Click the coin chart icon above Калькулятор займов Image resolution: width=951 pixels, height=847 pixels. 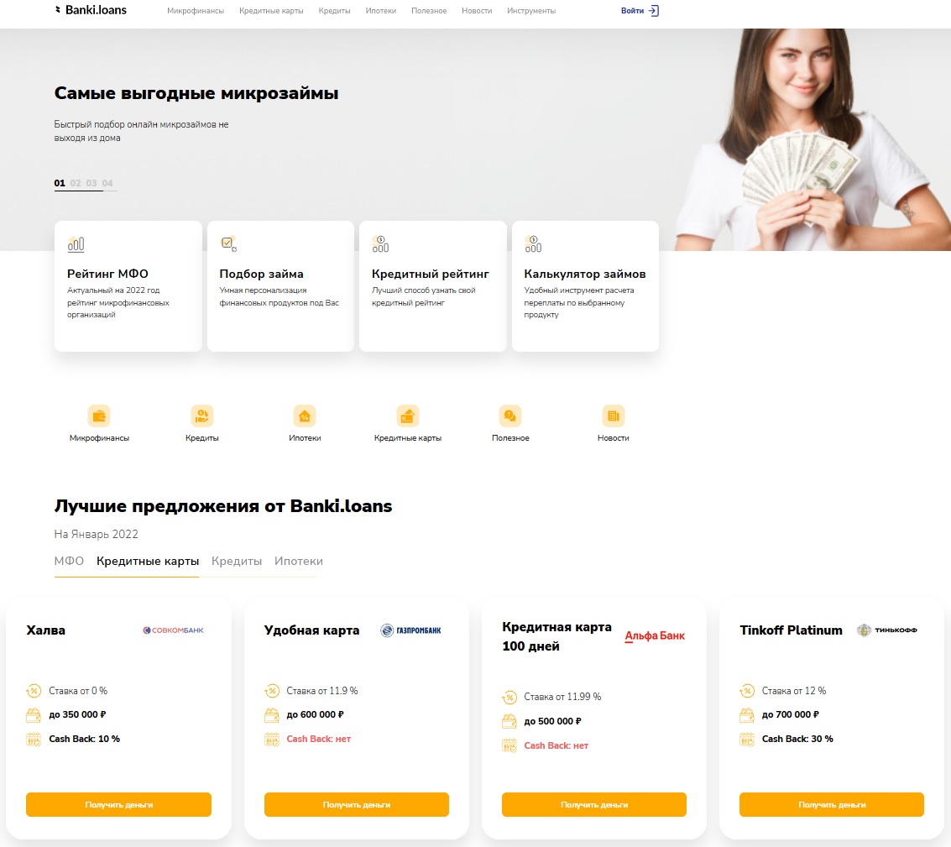(x=533, y=244)
